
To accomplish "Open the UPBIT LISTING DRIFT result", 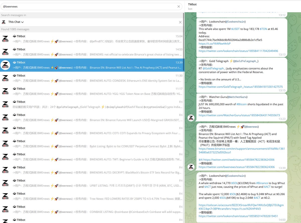I will [92, 183].
